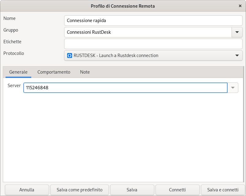
Task: Show the Server history dropdown
Action: 233,88
